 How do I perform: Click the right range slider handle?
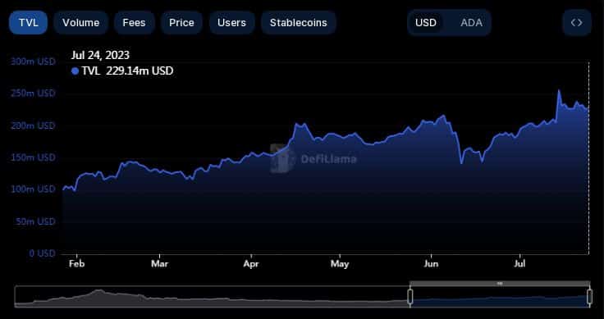[x=589, y=297]
